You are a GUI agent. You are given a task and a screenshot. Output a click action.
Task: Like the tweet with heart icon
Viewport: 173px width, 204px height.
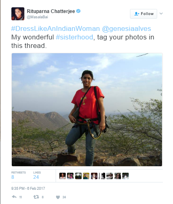tap(58, 197)
